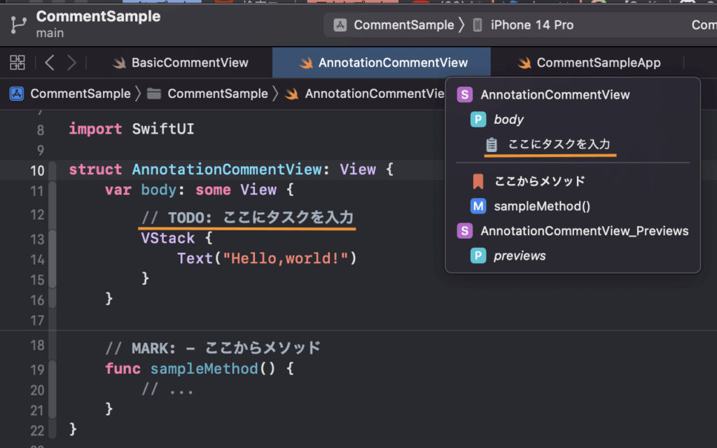
Task: Click the folder icon in jump bar
Action: point(154,94)
